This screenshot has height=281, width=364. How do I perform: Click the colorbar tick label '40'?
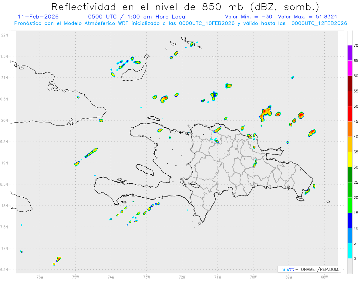coord(356,137)
